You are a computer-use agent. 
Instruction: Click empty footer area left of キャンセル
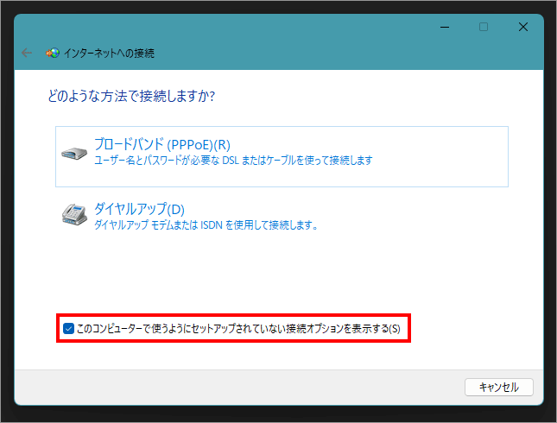click(242, 387)
